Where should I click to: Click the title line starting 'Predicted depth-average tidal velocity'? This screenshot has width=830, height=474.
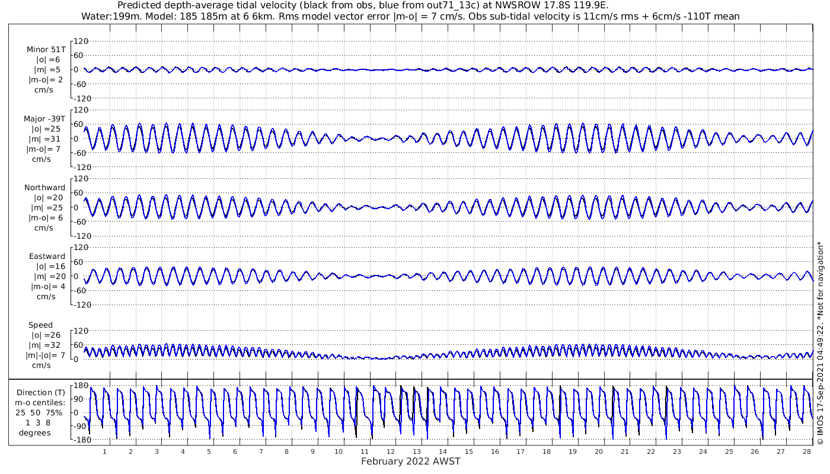(363, 5)
